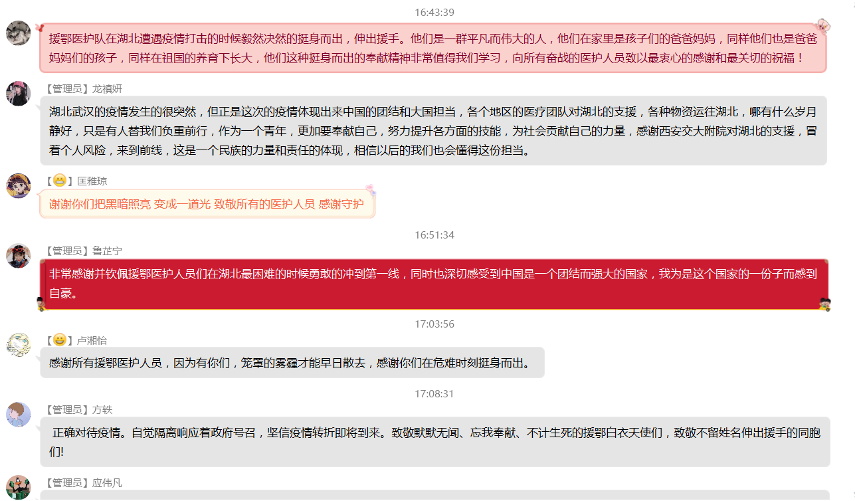This screenshot has width=855, height=501.
Task: Click the username 鲁芷宁
Action: [x=107, y=250]
